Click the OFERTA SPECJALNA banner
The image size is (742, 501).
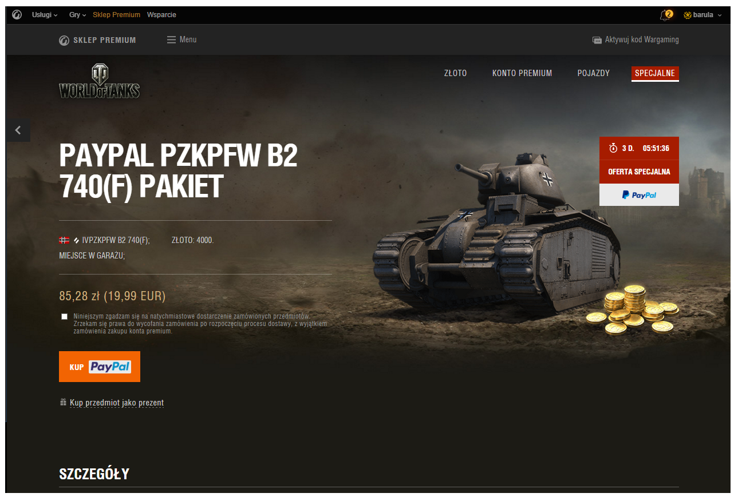(x=639, y=172)
